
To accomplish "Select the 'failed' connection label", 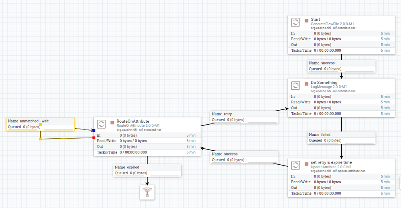I will pyautogui.click(x=342, y=138).
